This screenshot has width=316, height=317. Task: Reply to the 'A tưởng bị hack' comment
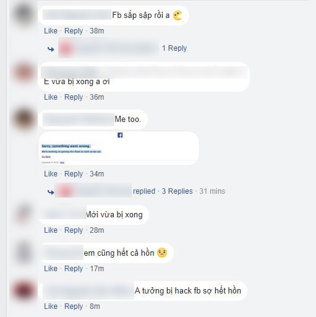(74, 306)
